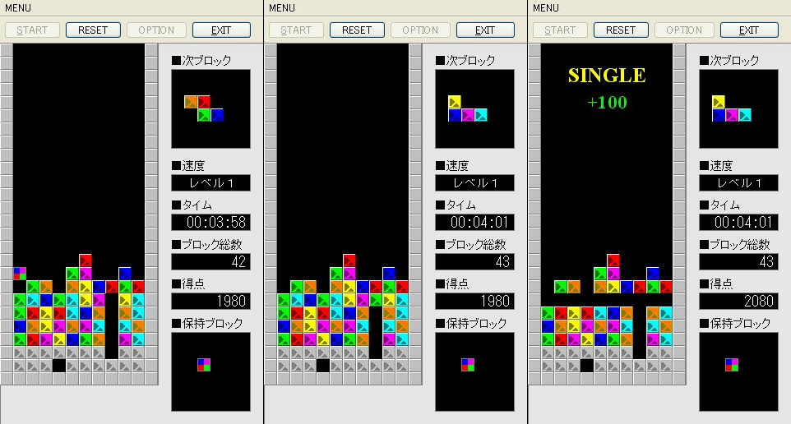791x424 pixels.
Task: Click next block preview in middle window
Action: click(474, 109)
